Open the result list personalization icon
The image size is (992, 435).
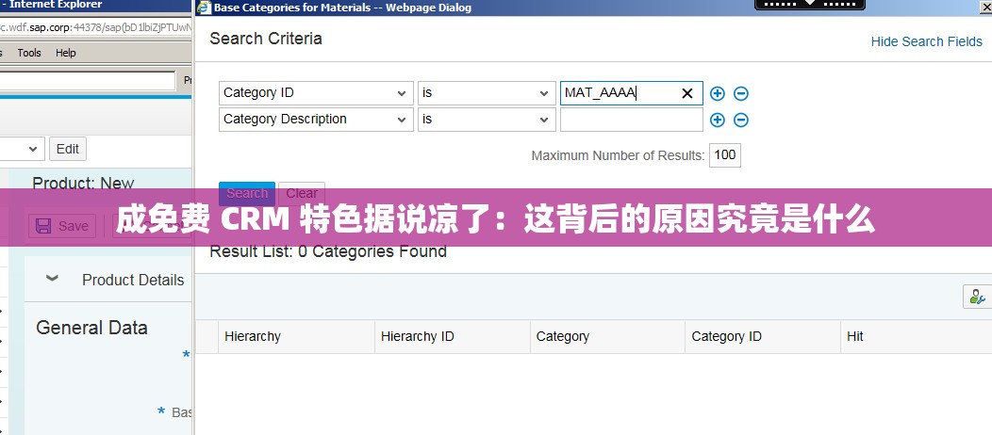click(x=978, y=296)
